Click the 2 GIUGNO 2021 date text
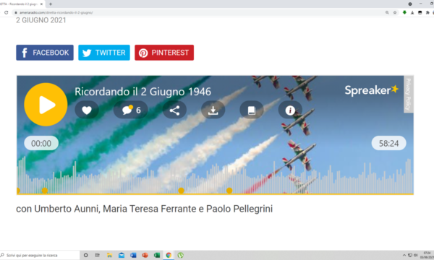The height and width of the screenshot is (260, 434). 41,20
